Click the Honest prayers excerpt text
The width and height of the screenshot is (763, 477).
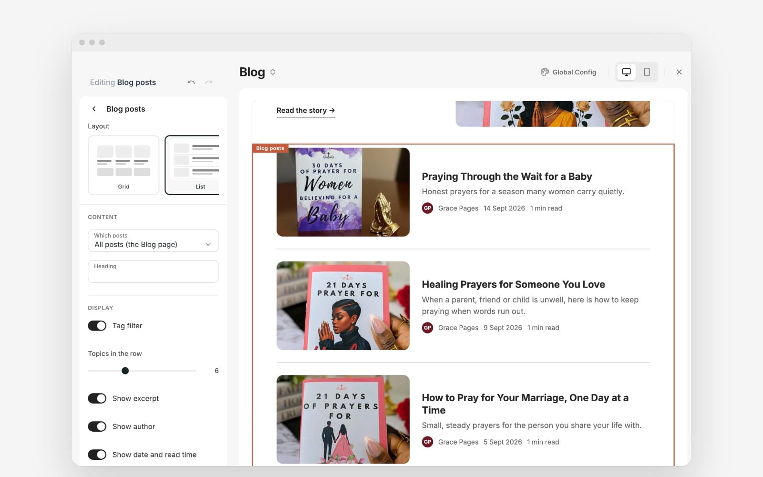tap(523, 192)
